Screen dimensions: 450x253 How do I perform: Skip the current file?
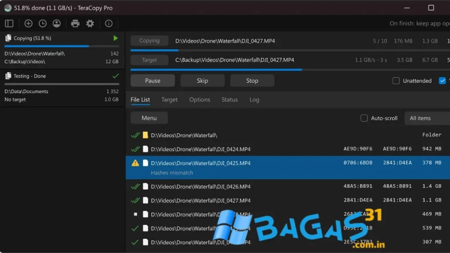point(202,81)
